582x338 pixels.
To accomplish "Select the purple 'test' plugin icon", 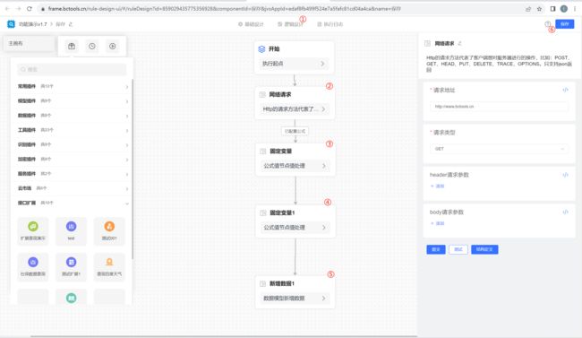I will pyautogui.click(x=72, y=226).
